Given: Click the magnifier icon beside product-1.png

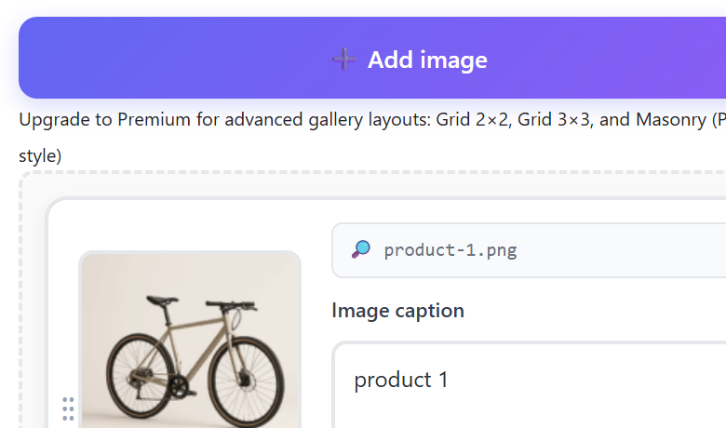Looking at the screenshot, I should (x=361, y=249).
